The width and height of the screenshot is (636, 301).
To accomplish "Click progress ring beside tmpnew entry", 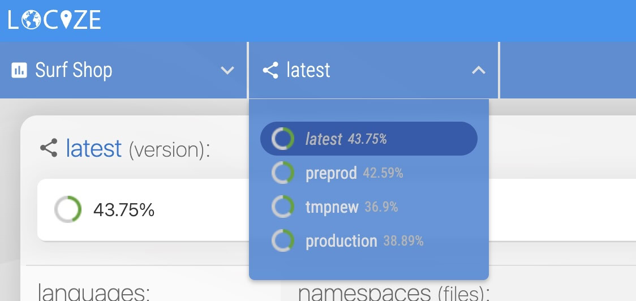I will [282, 207].
